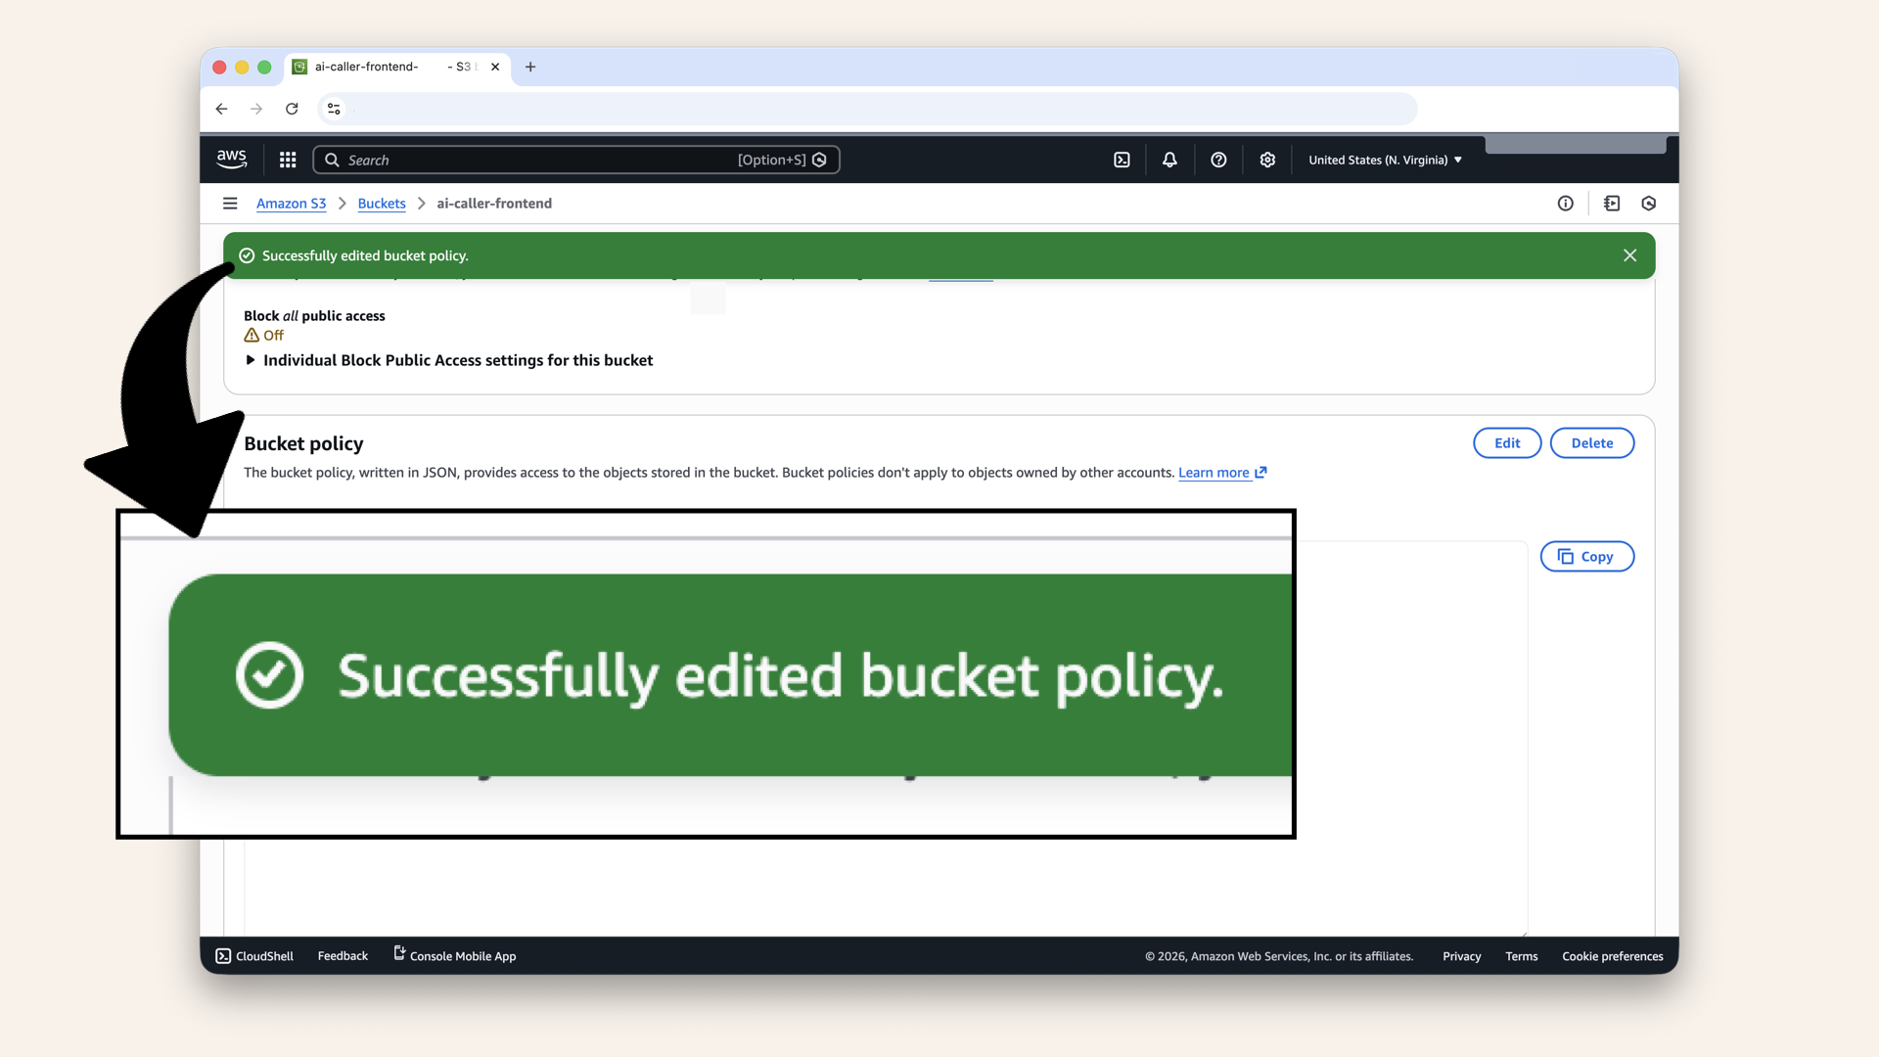The height and width of the screenshot is (1057, 1879).
Task: Navigate to Buckets via breadcrumb
Action: click(x=382, y=204)
